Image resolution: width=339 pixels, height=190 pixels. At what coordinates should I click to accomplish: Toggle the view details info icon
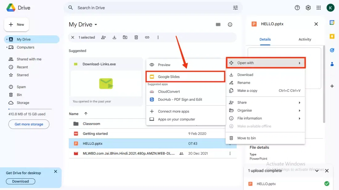[x=230, y=25]
